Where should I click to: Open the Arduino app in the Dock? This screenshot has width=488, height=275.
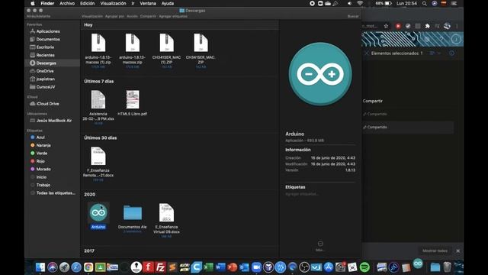tap(418, 264)
